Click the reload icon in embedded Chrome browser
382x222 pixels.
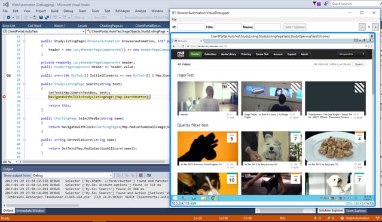(x=183, y=46)
